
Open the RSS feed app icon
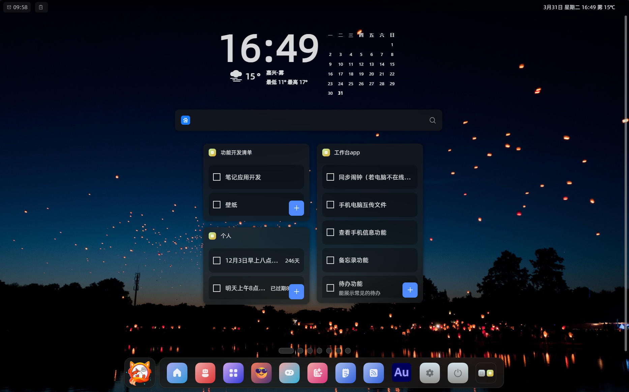[x=373, y=373]
